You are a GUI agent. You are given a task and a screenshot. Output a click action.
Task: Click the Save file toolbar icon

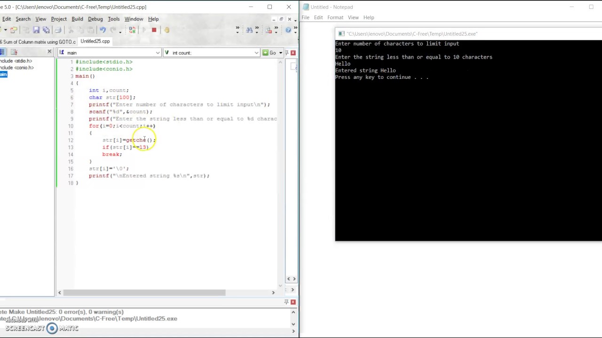[x=36, y=30]
